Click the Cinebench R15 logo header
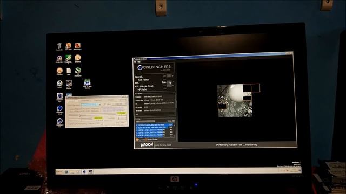Screen dimensions: 346x194 pos(154,67)
